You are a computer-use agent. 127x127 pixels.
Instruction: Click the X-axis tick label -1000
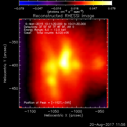point(76,111)
